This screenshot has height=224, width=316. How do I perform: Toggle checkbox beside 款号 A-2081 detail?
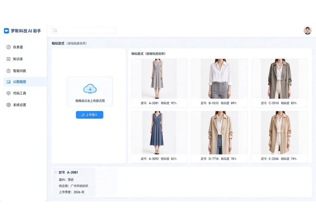coord(56,172)
